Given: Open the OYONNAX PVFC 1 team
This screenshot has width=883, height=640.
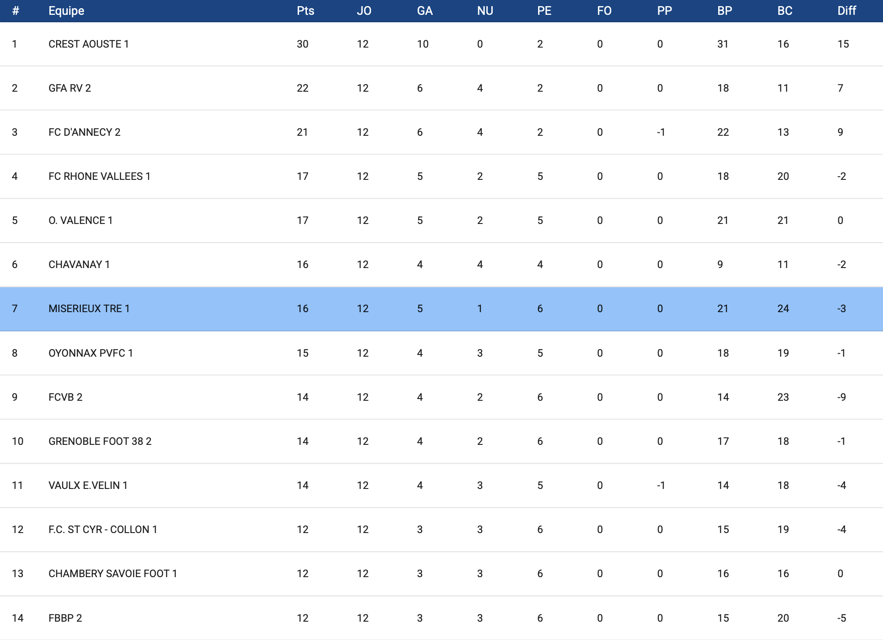Looking at the screenshot, I should [x=90, y=353].
